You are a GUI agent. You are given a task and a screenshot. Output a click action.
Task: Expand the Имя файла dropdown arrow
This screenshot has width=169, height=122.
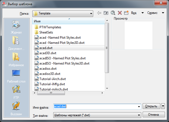click(x=139, y=107)
